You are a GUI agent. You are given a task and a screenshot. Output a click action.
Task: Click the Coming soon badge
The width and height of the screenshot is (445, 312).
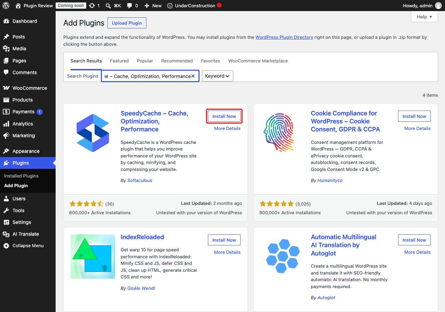pos(71,6)
